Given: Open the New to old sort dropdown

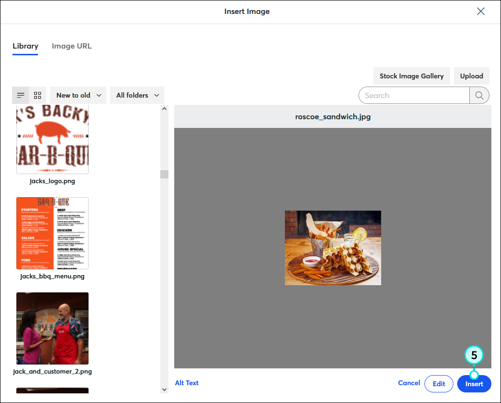Looking at the screenshot, I should 77,95.
